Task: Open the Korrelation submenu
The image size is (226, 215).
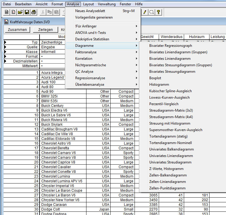Action: coord(102,59)
